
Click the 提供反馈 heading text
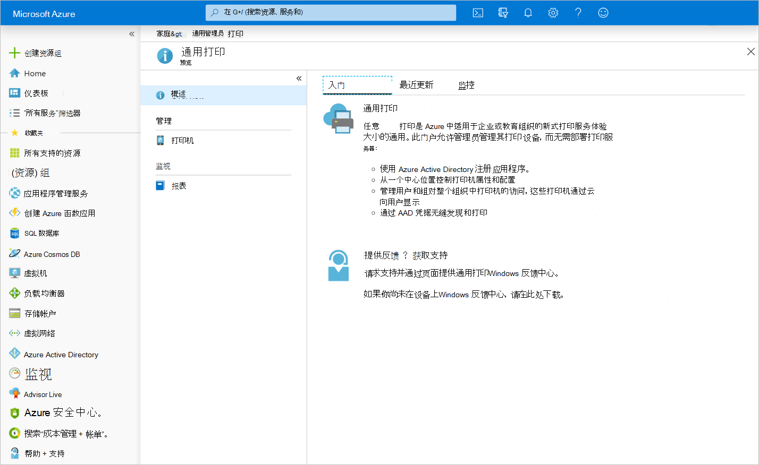tap(381, 255)
